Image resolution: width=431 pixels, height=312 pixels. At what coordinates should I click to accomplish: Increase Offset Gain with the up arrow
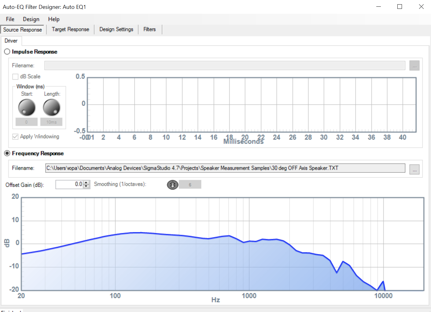[x=87, y=183]
